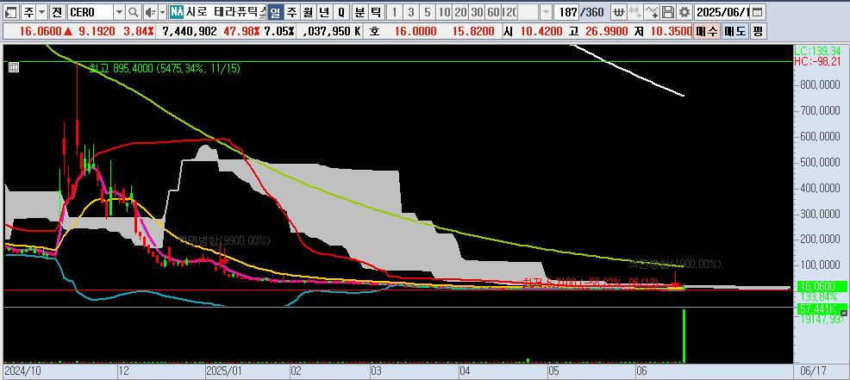Click the 47.98% value
This screenshot has height=380, width=850.
click(x=241, y=31)
